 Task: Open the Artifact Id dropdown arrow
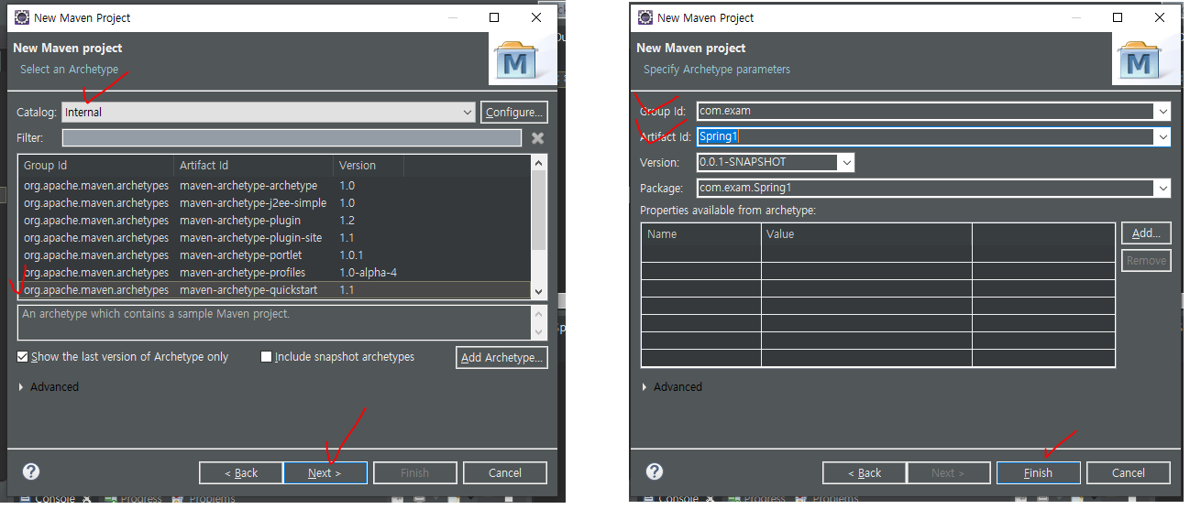click(1162, 136)
